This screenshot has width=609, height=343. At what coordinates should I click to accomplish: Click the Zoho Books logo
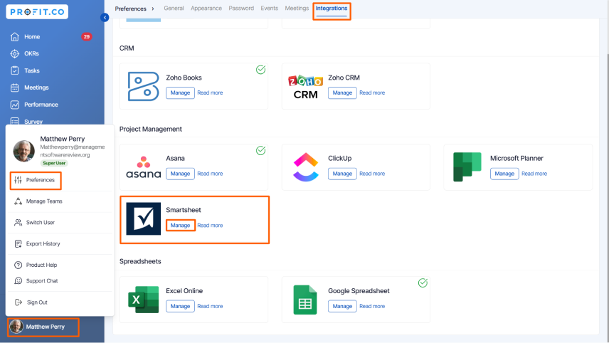coord(143,86)
